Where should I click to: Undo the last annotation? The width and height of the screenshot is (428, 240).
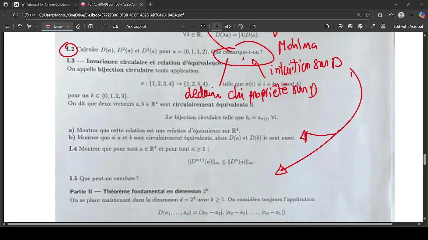tap(20, 26)
